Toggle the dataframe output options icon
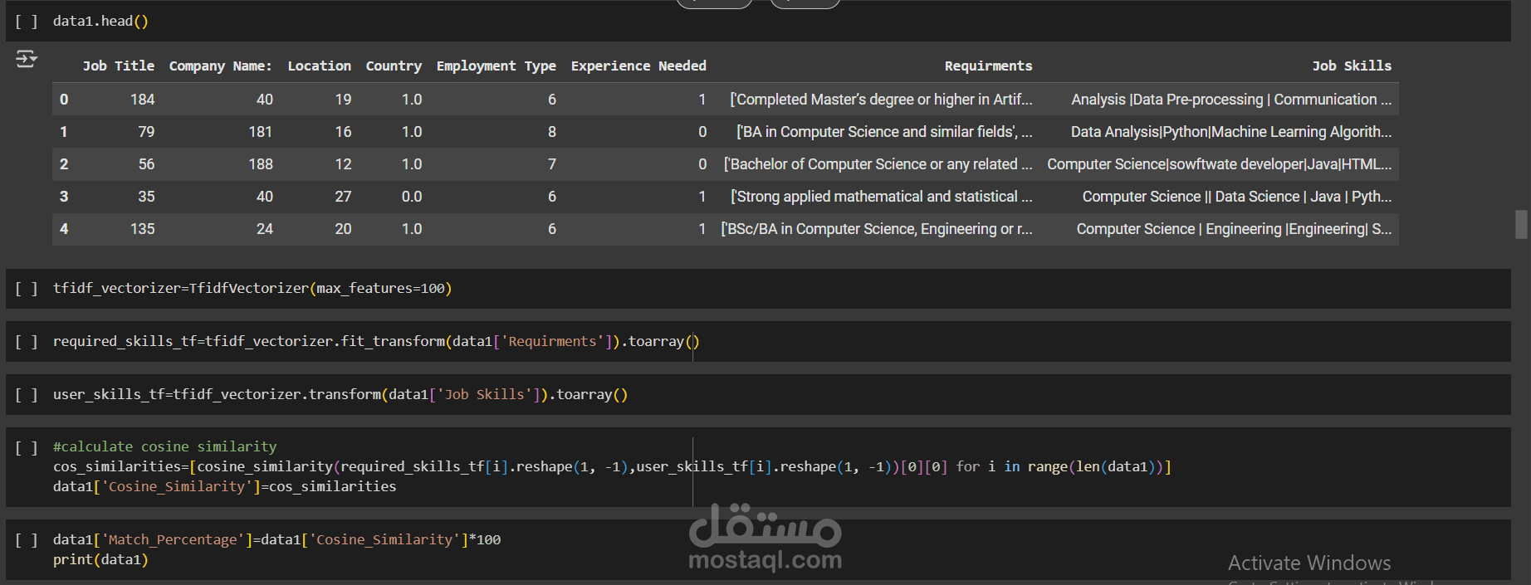The width and height of the screenshot is (1531, 585). [x=27, y=59]
